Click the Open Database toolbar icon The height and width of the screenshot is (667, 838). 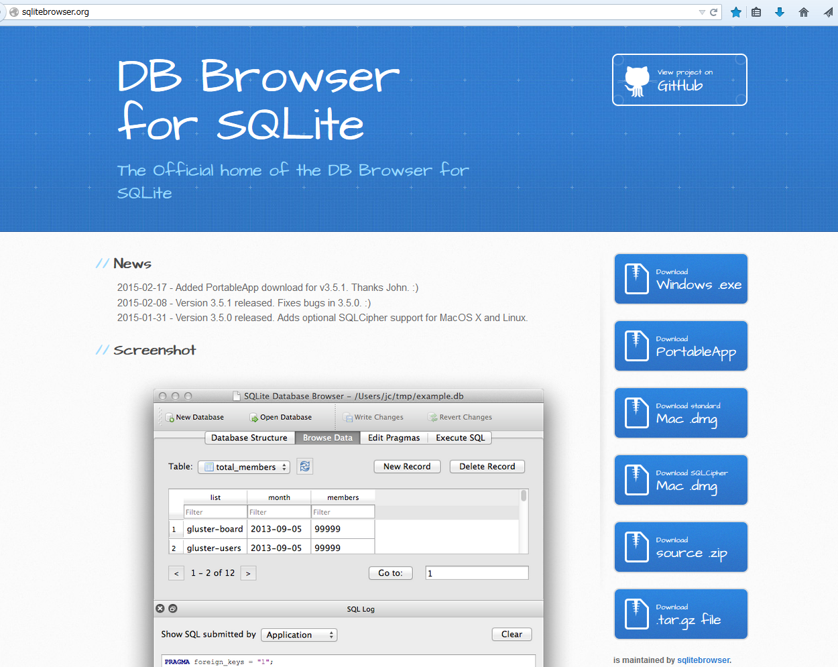click(x=254, y=418)
